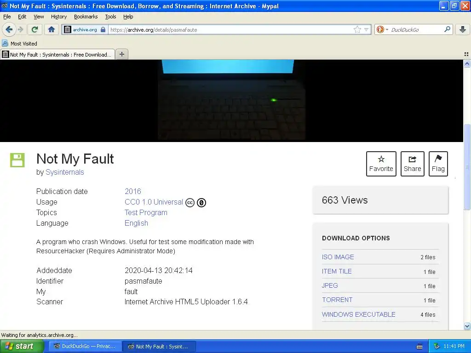Screen dimensions: 471x353
Task: Click the laptop preview image
Action: pyautogui.click(x=231, y=100)
